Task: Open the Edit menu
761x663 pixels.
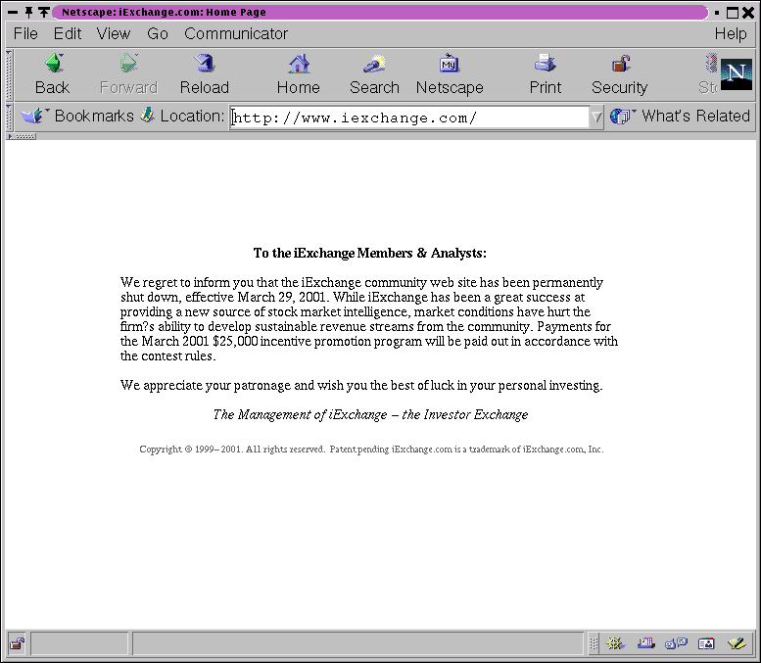Action: [68, 33]
